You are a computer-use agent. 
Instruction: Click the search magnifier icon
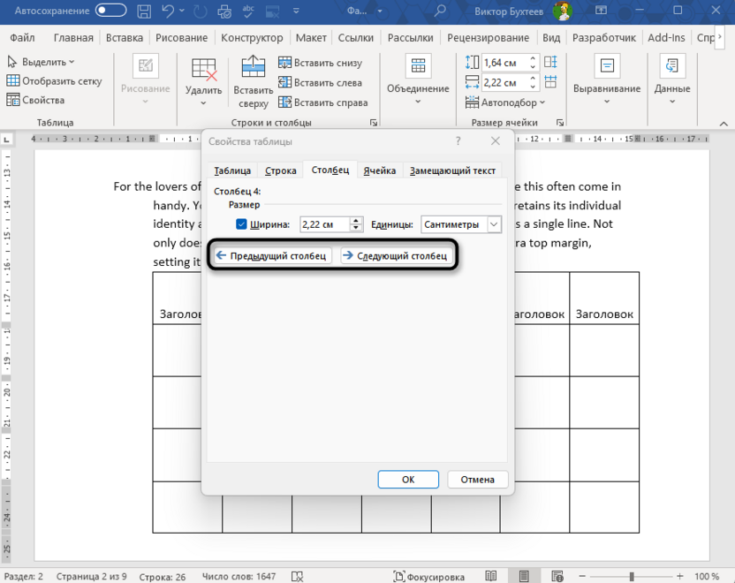click(439, 11)
